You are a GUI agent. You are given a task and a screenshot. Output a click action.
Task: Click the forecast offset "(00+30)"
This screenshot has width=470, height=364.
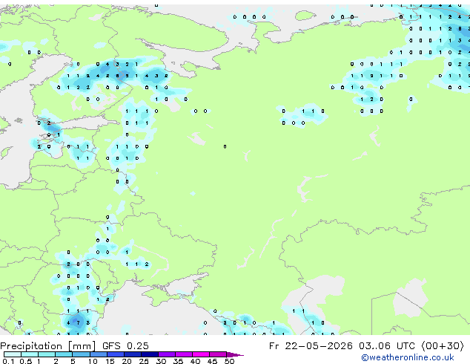pos(443,346)
